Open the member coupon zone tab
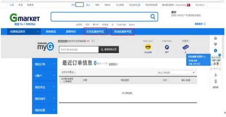Image resolution: width=226 pixels, height=117 pixels. (x=95, y=31)
